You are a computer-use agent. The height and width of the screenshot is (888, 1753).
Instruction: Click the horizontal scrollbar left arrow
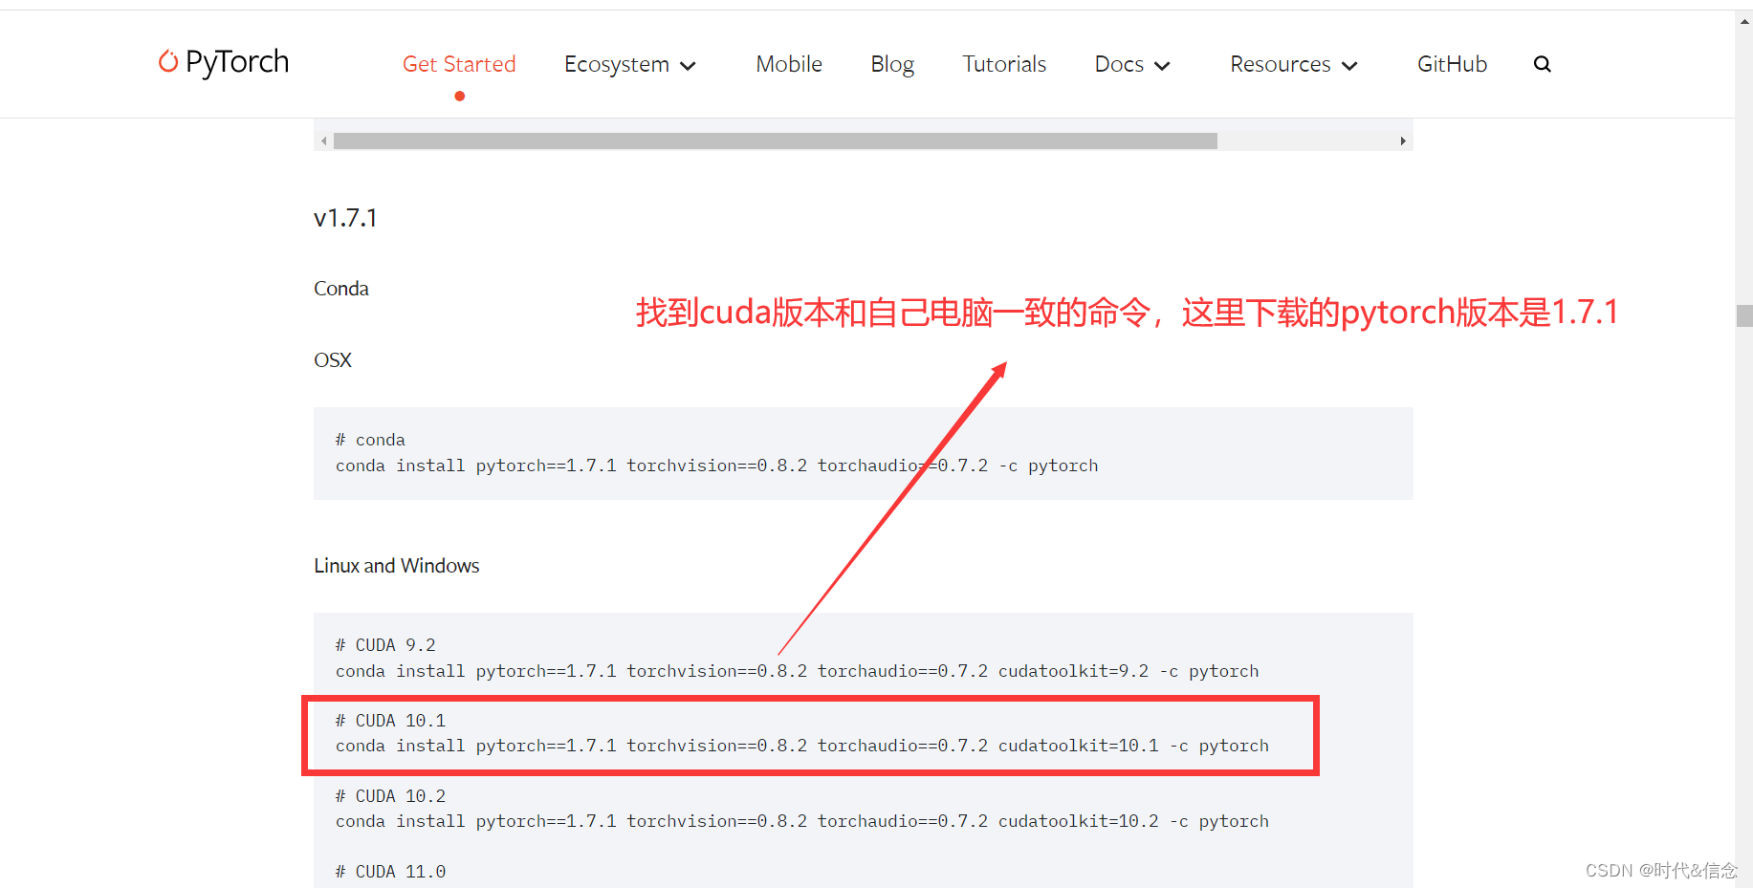(324, 141)
